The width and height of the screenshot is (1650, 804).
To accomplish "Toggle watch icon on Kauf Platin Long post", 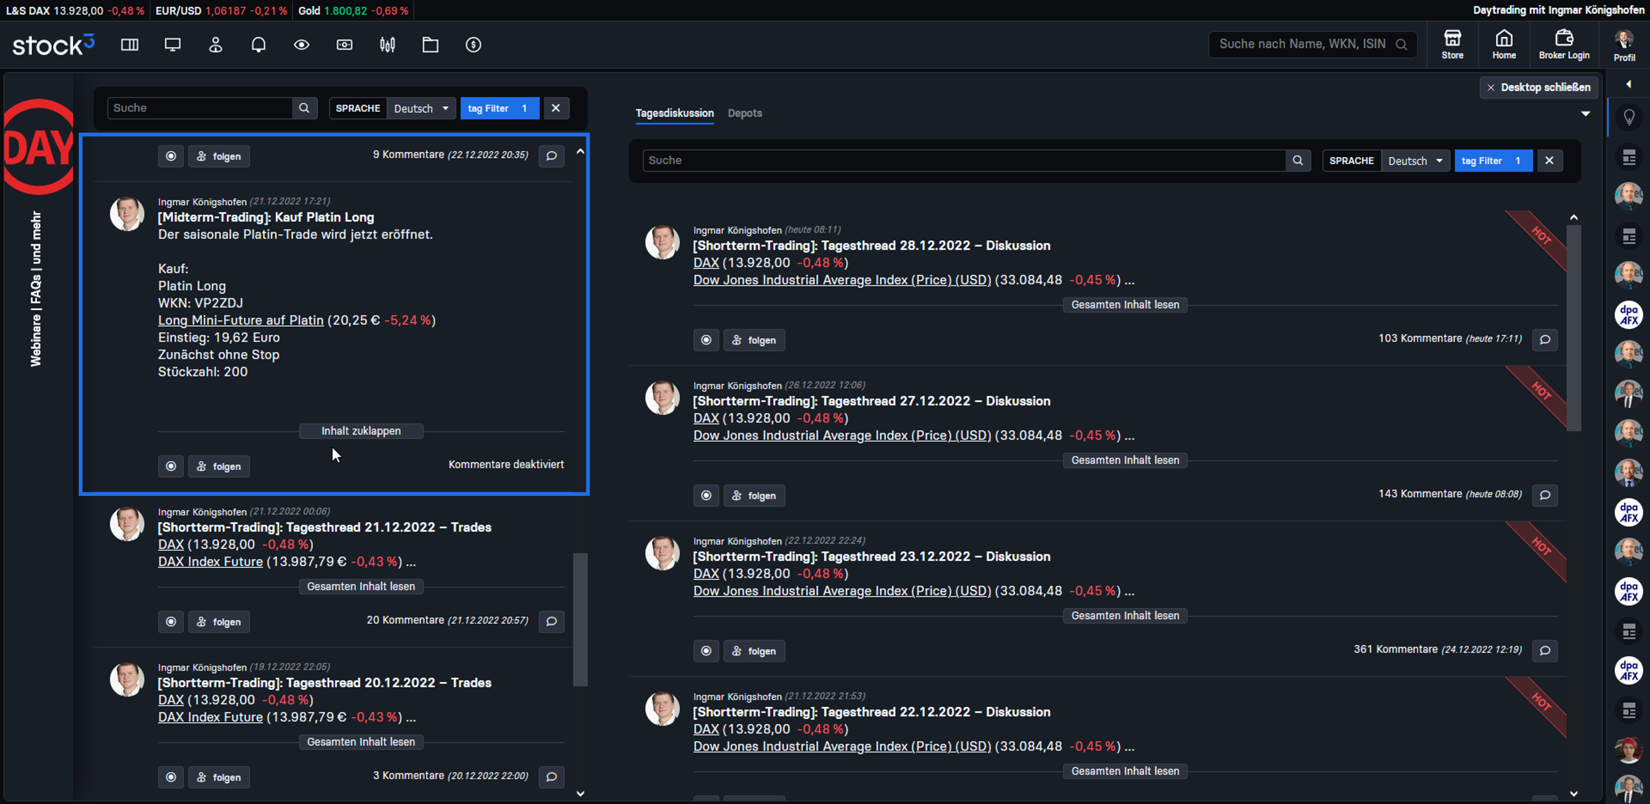I will 171,466.
